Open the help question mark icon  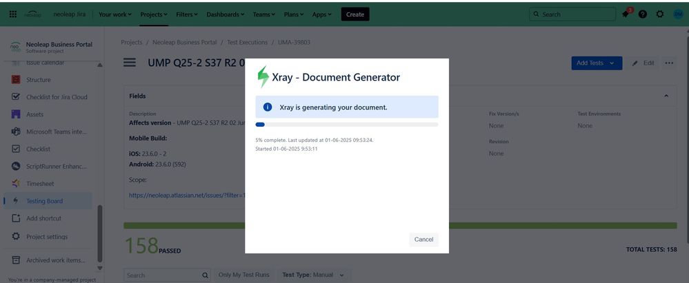click(642, 14)
